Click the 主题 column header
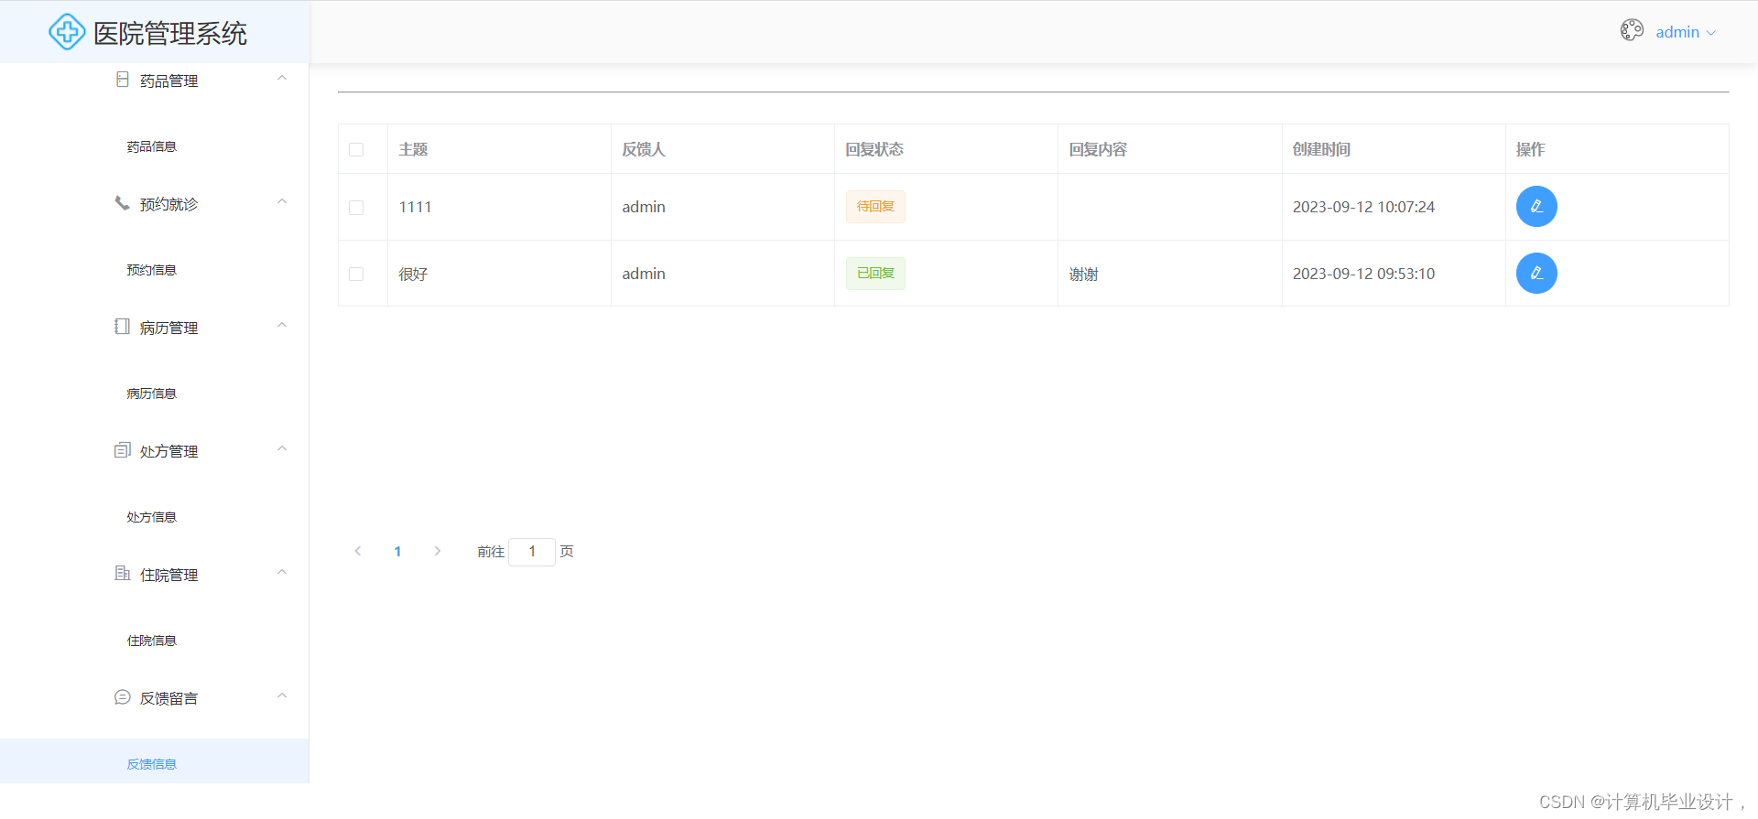Image resolution: width=1758 pixels, height=819 pixels. pyautogui.click(x=413, y=149)
